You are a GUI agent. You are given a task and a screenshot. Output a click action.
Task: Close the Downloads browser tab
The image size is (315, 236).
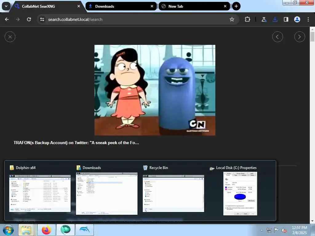[152, 6]
